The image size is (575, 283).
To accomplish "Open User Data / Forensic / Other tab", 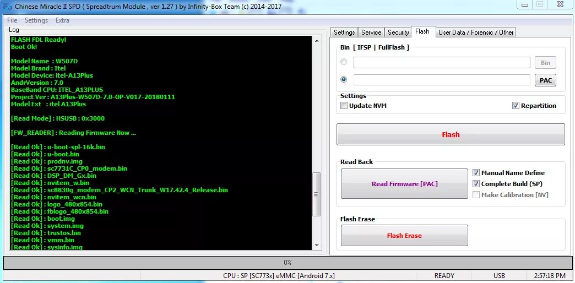I will pyautogui.click(x=476, y=32).
